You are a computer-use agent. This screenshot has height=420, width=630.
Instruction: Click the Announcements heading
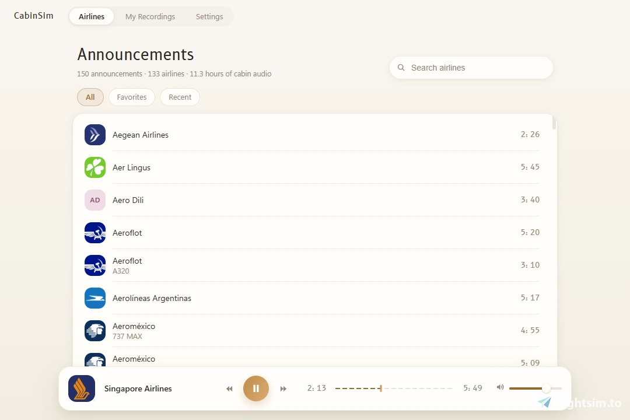coord(135,54)
